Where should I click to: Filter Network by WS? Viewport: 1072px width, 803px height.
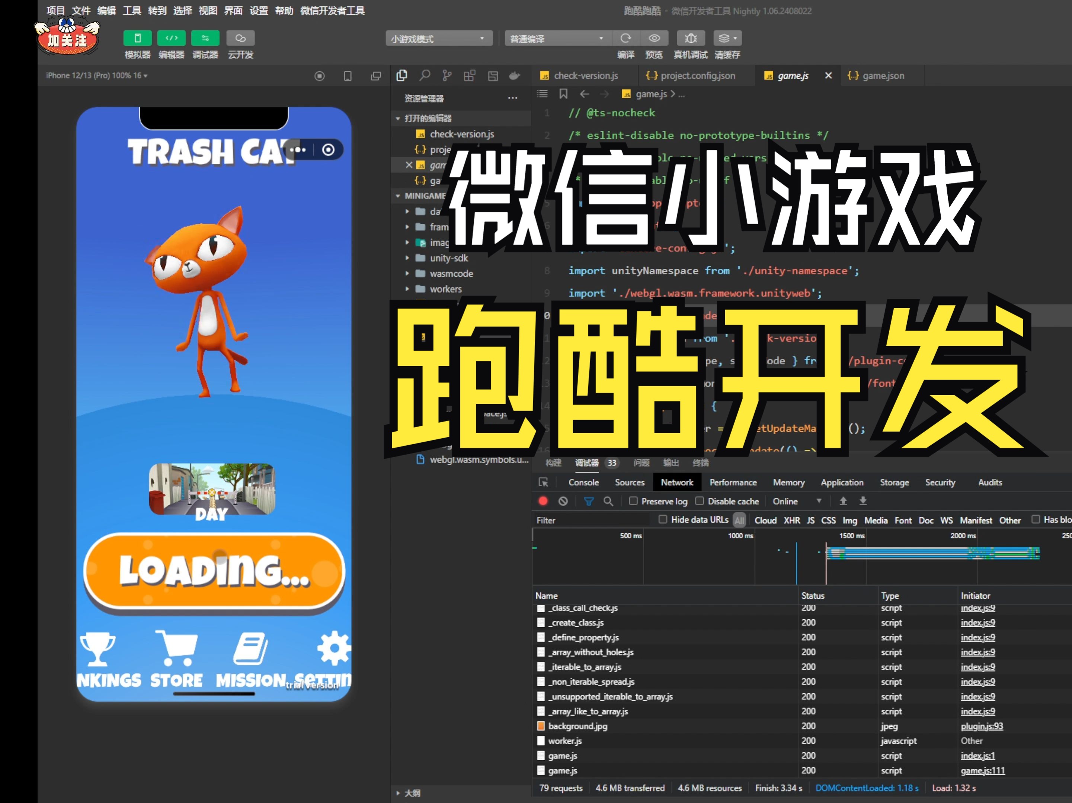[947, 520]
